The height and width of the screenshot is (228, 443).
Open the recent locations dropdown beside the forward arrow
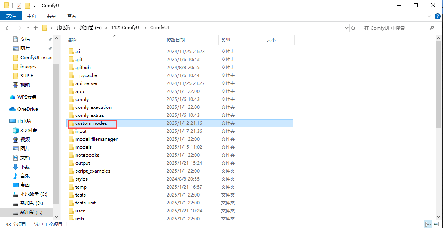[28, 28]
